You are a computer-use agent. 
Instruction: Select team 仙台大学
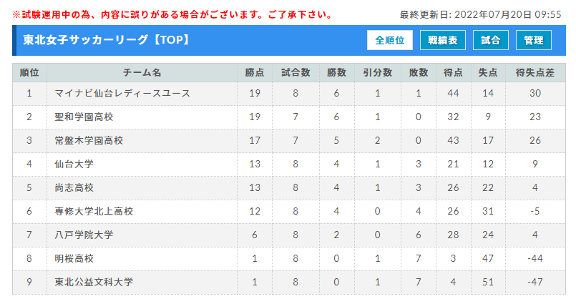74,164
